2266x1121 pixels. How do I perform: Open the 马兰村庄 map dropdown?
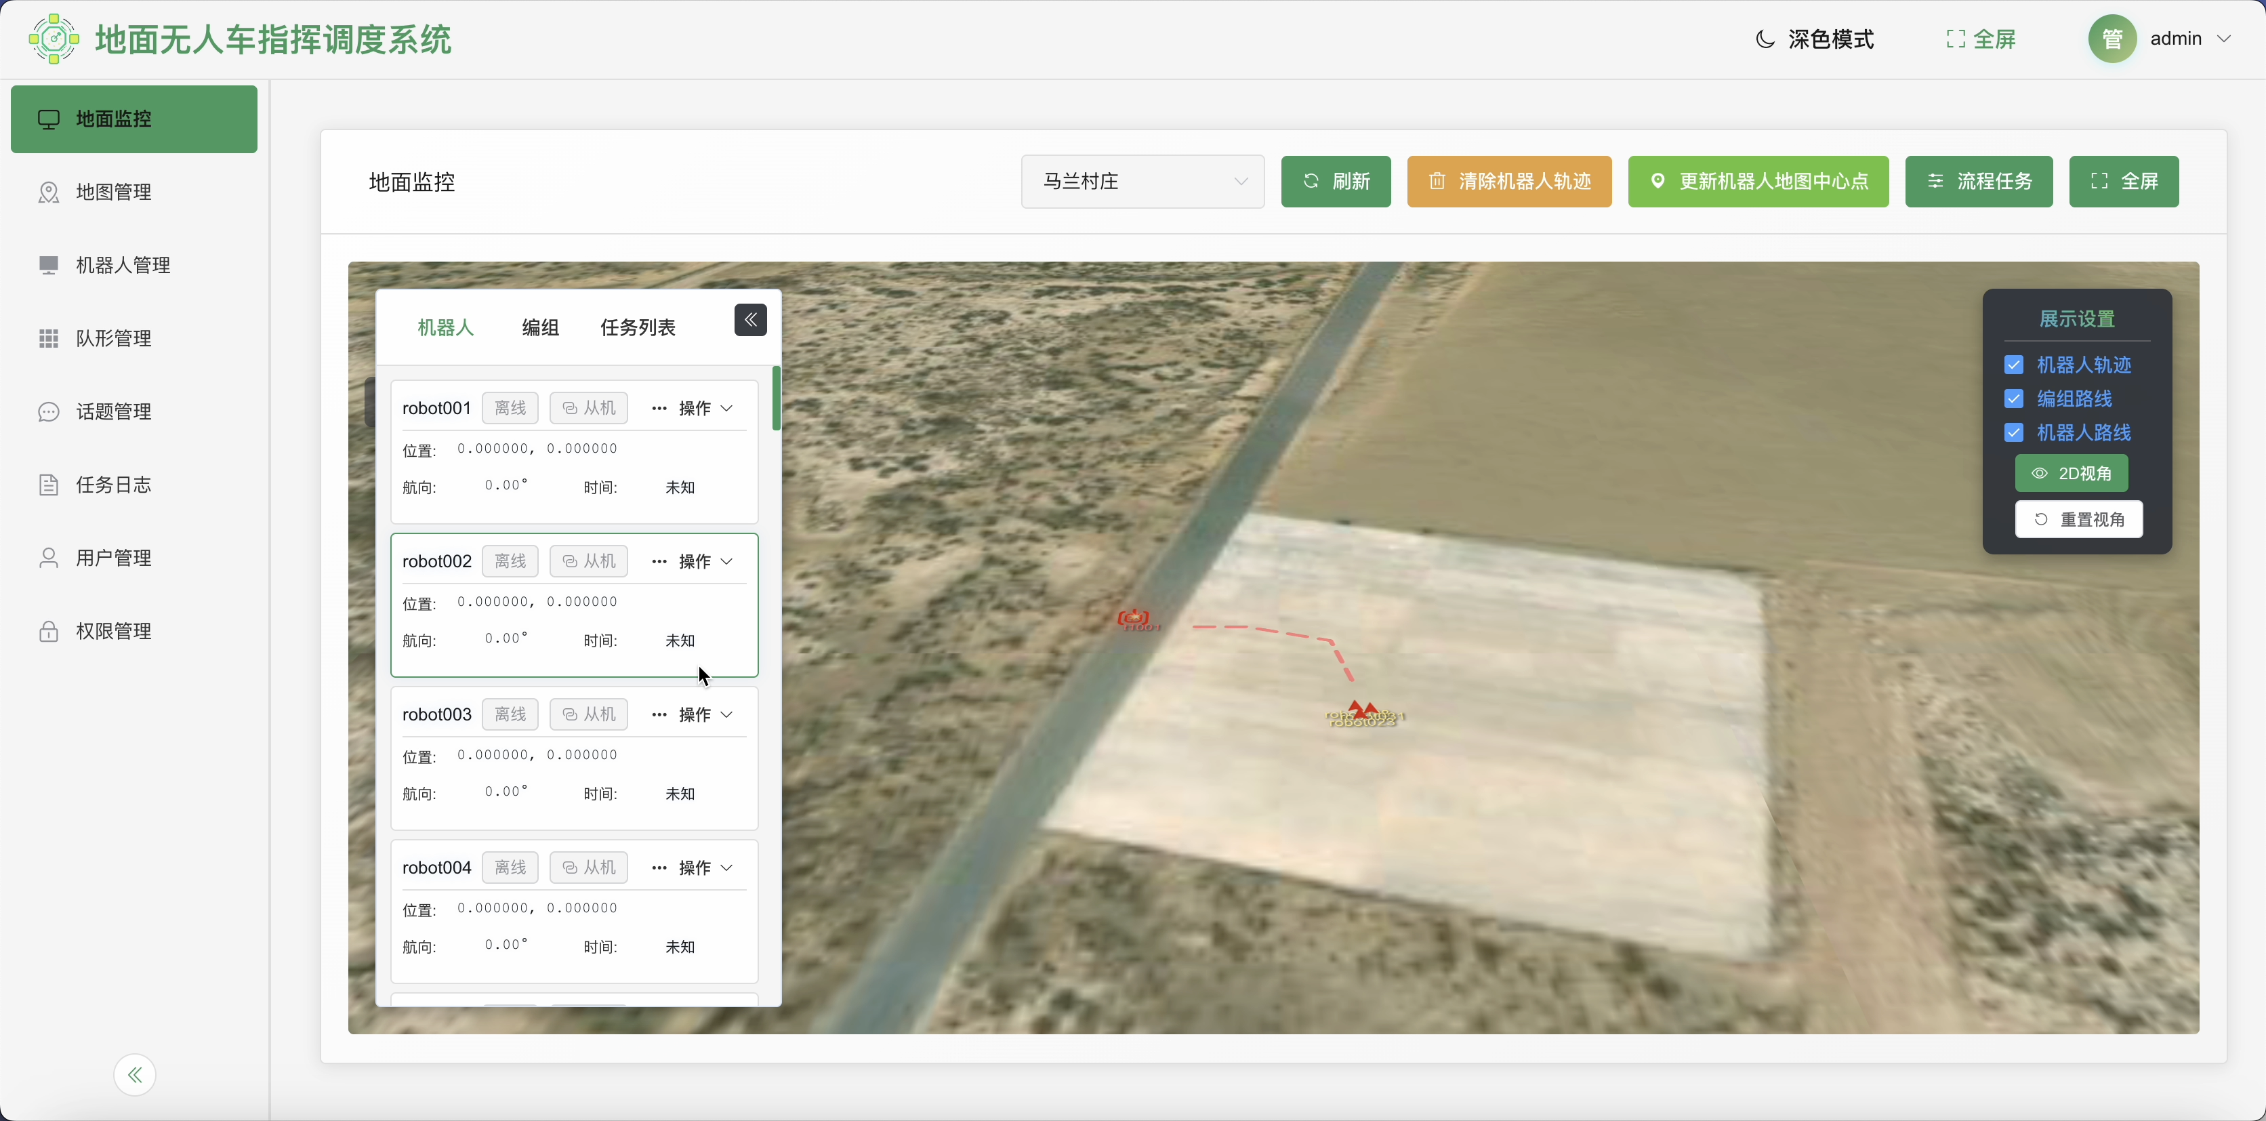tap(1142, 181)
